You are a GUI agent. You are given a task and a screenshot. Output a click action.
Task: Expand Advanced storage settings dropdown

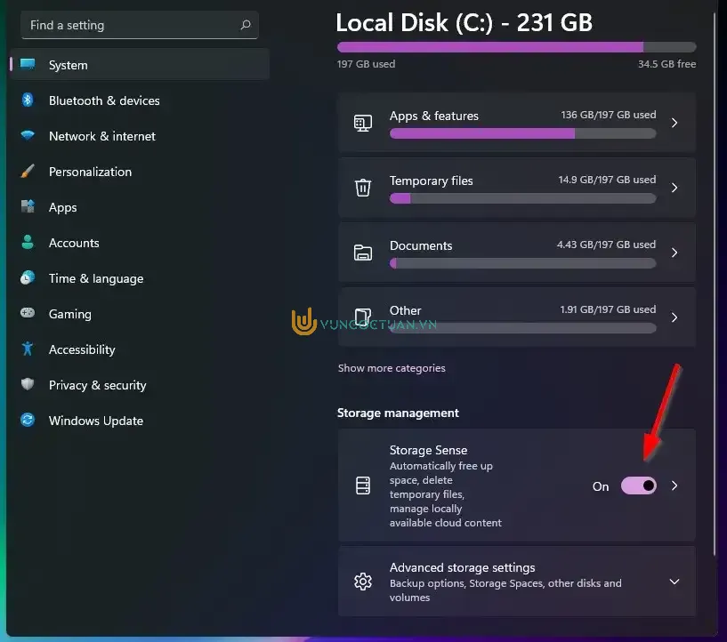(674, 582)
